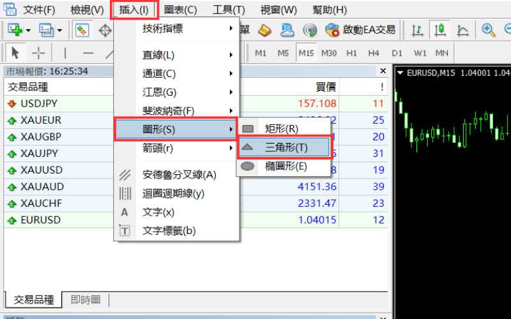Open the 檢視(V) menu
This screenshot has height=319, width=511.
point(87,10)
